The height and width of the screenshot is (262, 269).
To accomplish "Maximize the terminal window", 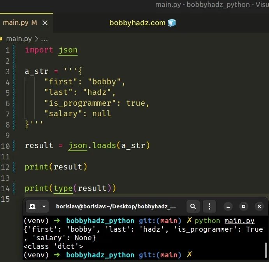I will pos(244,206).
